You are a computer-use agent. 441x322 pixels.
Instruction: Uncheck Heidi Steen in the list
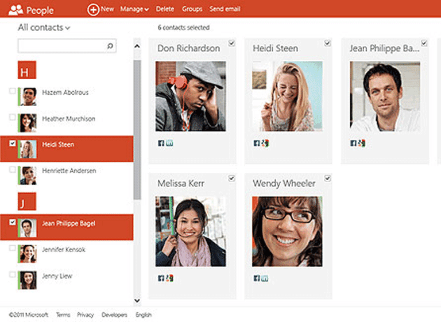coord(12,143)
